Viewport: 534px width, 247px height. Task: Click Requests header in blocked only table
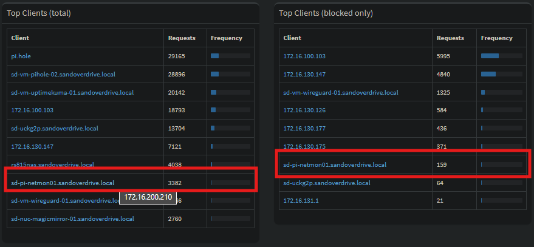450,38
